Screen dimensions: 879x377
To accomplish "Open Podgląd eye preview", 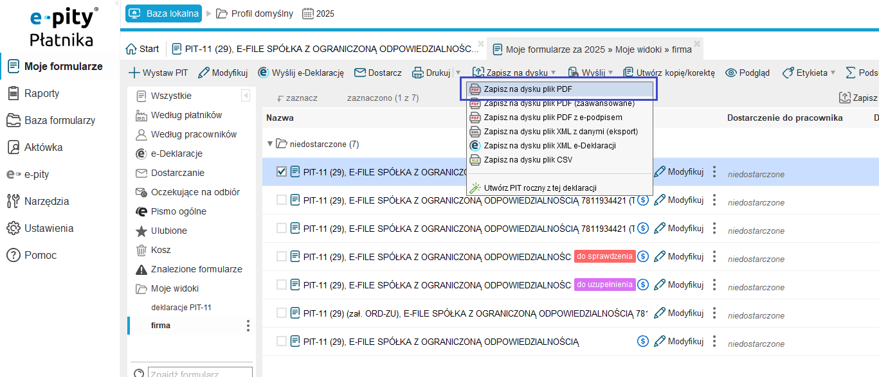I will click(x=747, y=73).
